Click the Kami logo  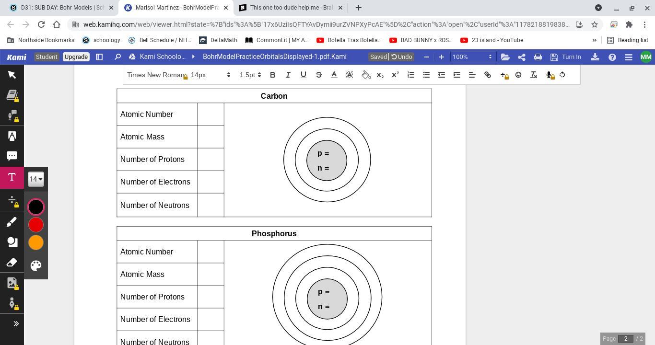tap(16, 57)
